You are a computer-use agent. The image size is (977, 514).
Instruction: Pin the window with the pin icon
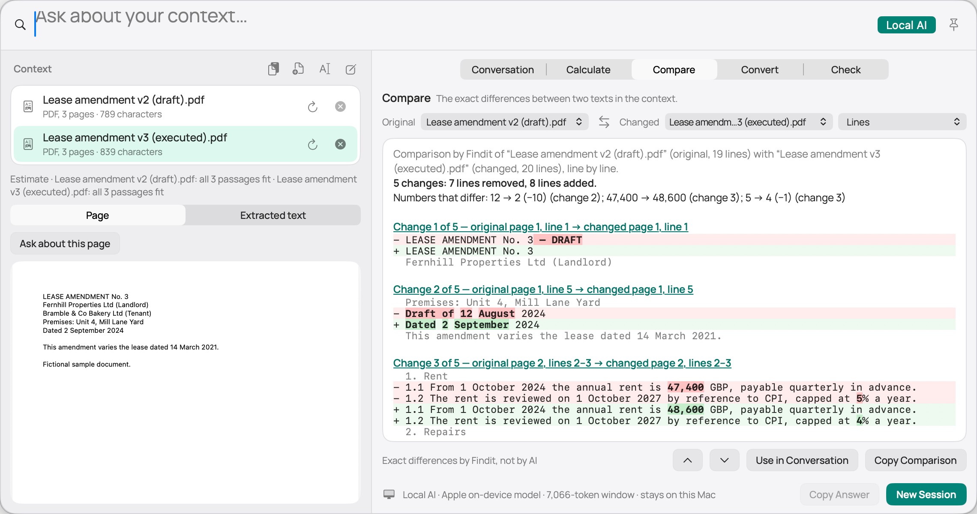[953, 25]
